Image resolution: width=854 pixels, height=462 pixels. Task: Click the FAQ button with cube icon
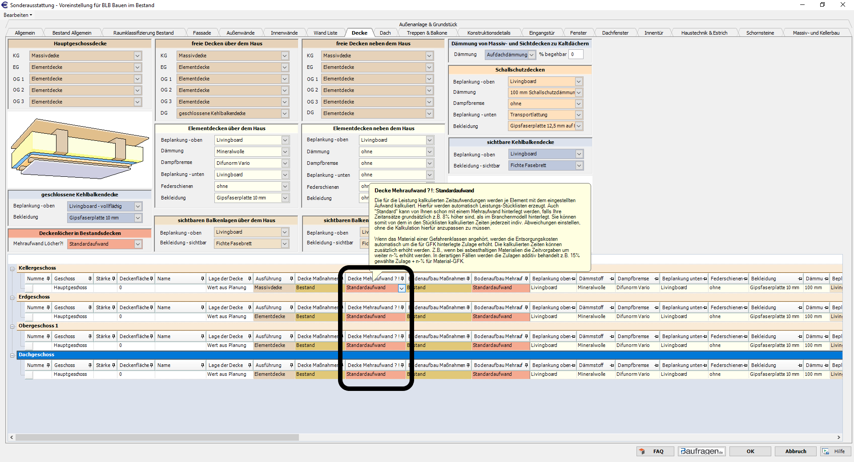pyautogui.click(x=655, y=451)
